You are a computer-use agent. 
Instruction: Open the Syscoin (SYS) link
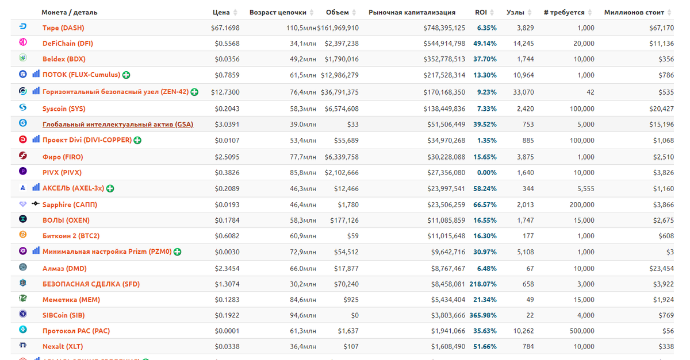click(x=64, y=109)
